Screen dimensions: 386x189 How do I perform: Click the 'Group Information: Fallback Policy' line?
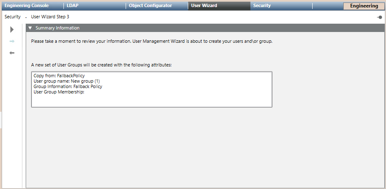(x=68, y=87)
